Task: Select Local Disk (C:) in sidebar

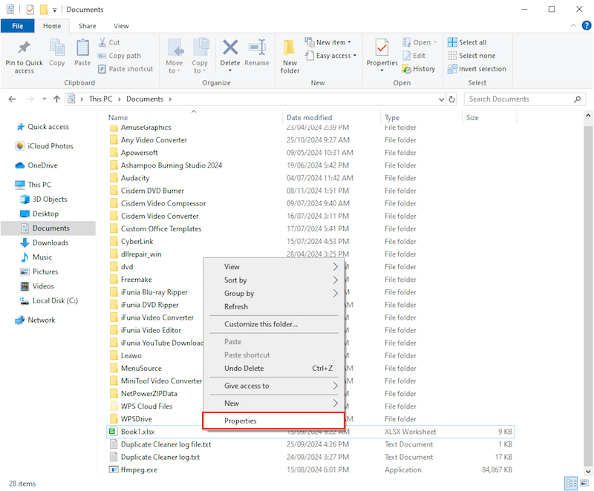Action: (48, 300)
